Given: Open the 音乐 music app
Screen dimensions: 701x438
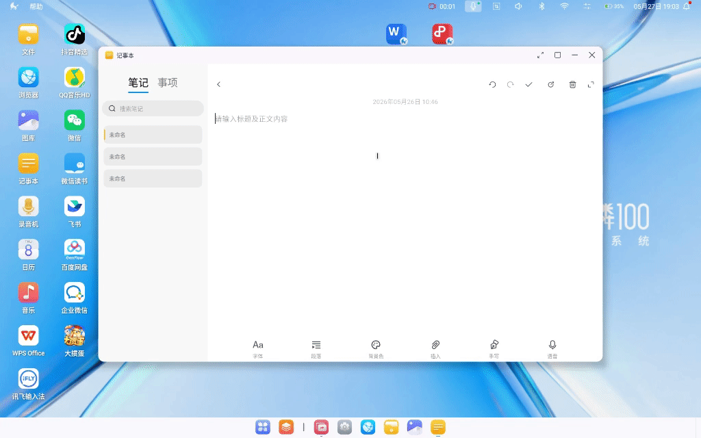Looking at the screenshot, I should (28, 297).
